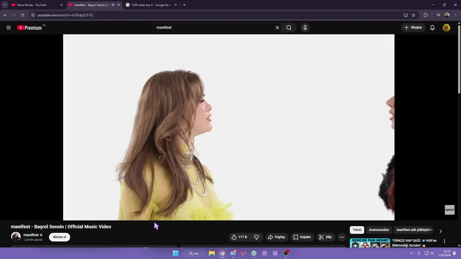Open the Windows Start menu
This screenshot has width=461, height=259.
click(175, 253)
